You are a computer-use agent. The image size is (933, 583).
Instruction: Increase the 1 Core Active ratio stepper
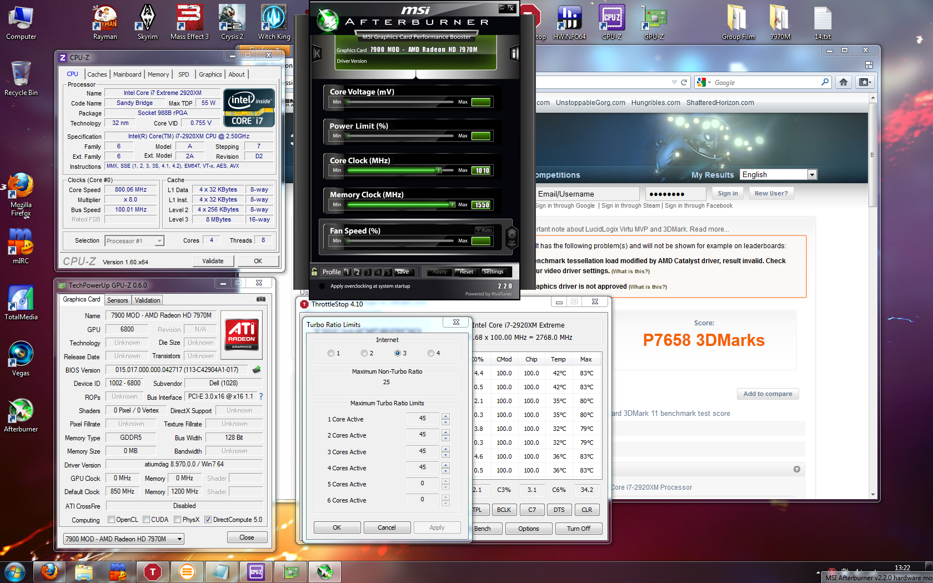point(445,416)
